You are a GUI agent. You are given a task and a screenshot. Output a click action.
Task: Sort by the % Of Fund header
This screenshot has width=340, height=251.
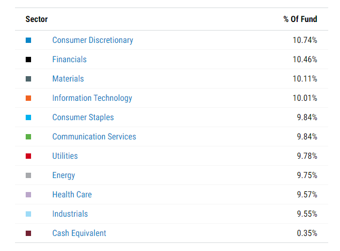300,19
